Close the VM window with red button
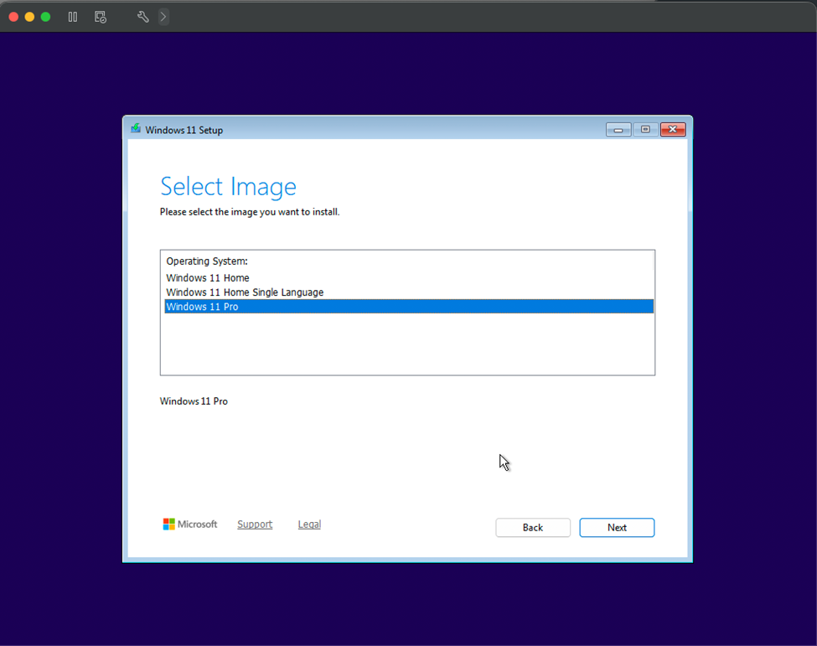This screenshot has height=646, width=817. [x=14, y=17]
